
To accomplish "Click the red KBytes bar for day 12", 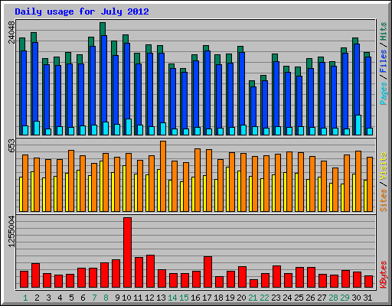I will click(150, 272).
